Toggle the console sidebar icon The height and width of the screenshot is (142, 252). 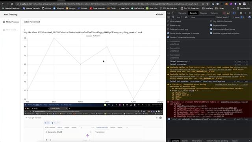(x=169, y=17)
